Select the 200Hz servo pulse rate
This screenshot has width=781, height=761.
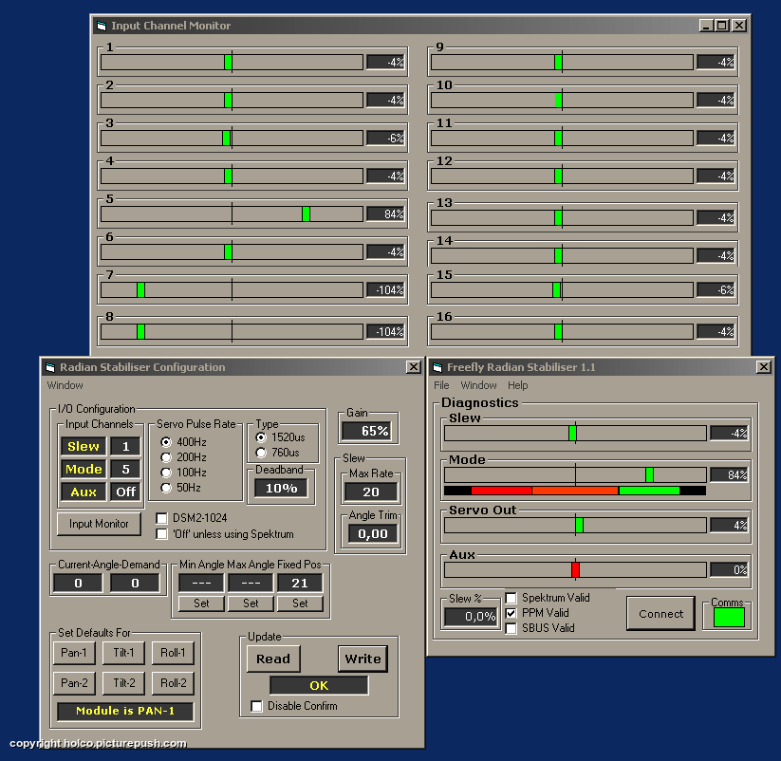pyautogui.click(x=166, y=457)
